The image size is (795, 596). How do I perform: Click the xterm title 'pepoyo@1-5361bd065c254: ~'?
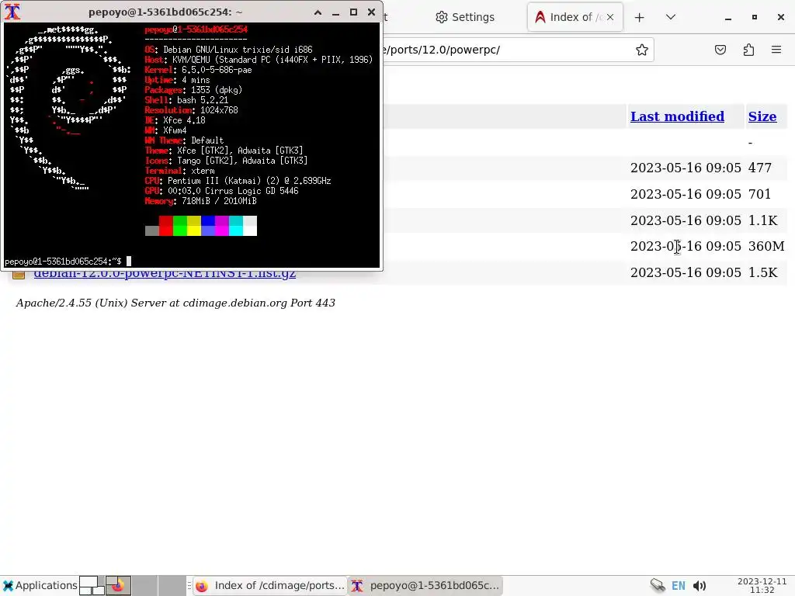(165, 12)
